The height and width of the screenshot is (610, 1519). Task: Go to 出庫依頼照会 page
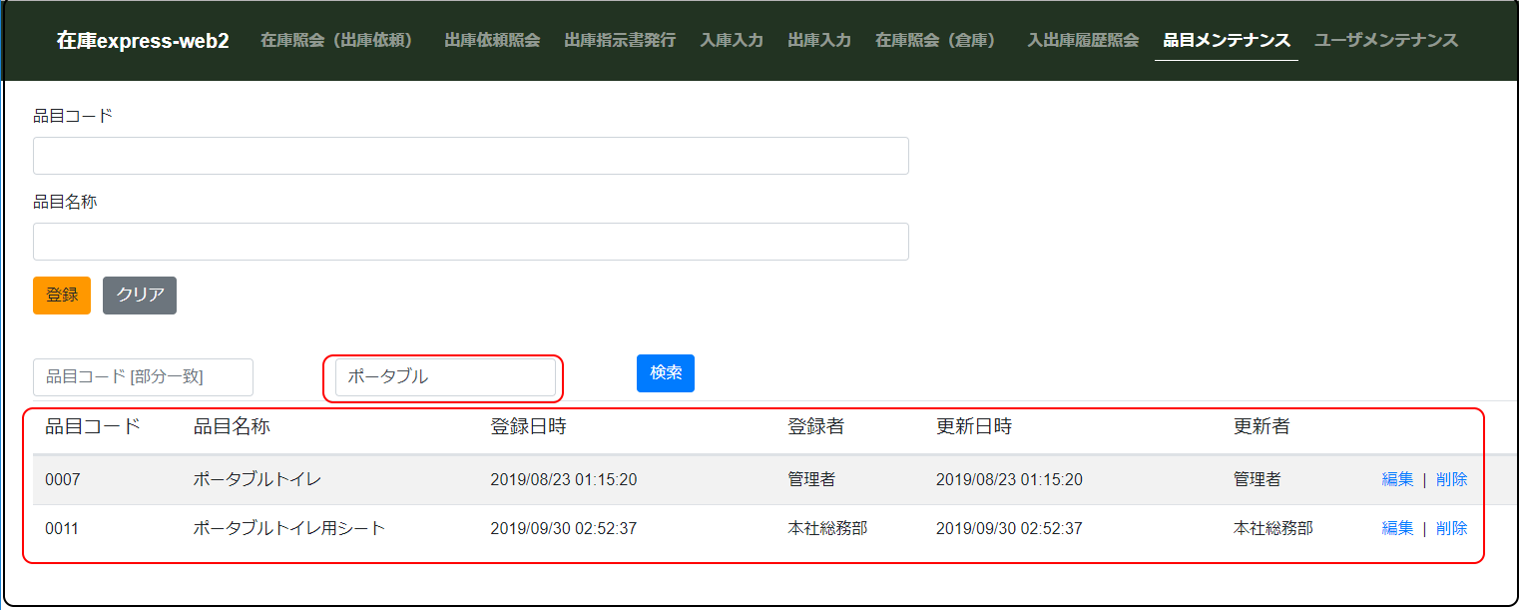click(492, 41)
